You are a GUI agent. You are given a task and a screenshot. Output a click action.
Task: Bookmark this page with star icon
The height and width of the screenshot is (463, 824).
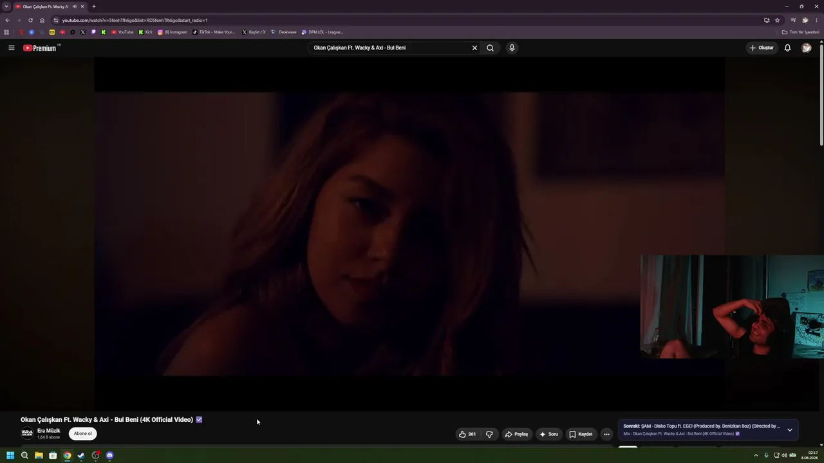(777, 20)
